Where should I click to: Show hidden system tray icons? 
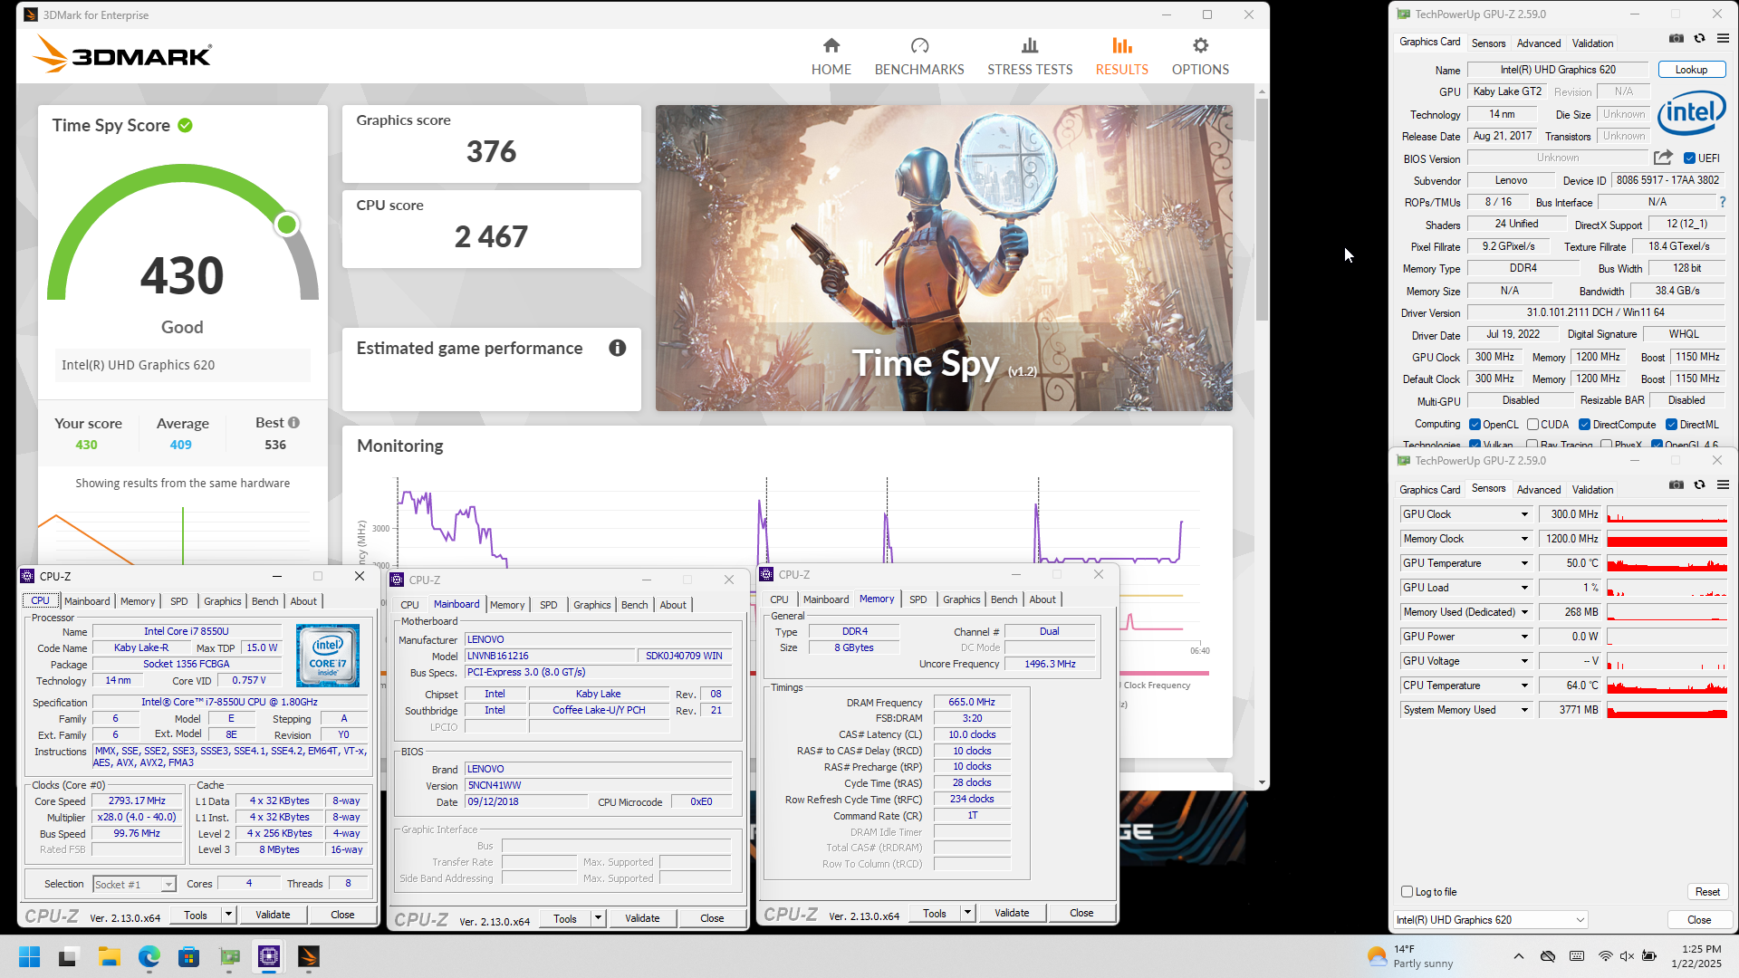[x=1519, y=956]
